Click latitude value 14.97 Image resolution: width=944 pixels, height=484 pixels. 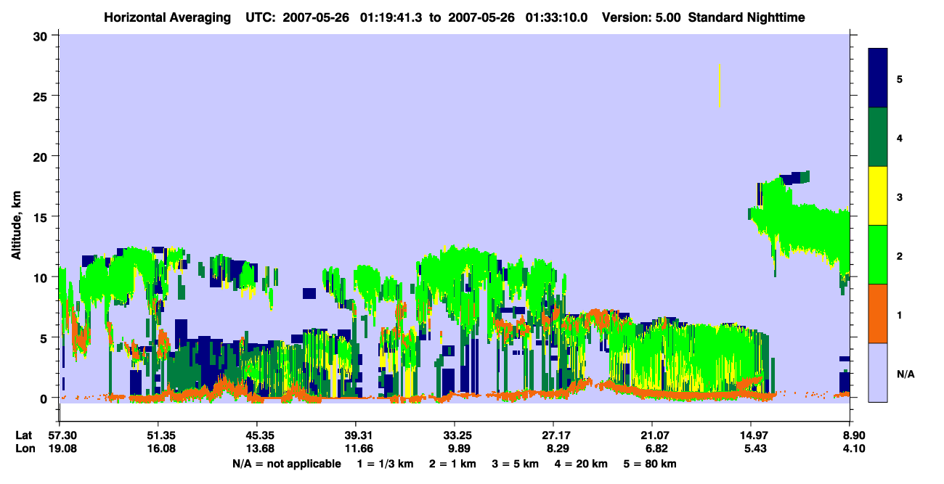(x=751, y=435)
